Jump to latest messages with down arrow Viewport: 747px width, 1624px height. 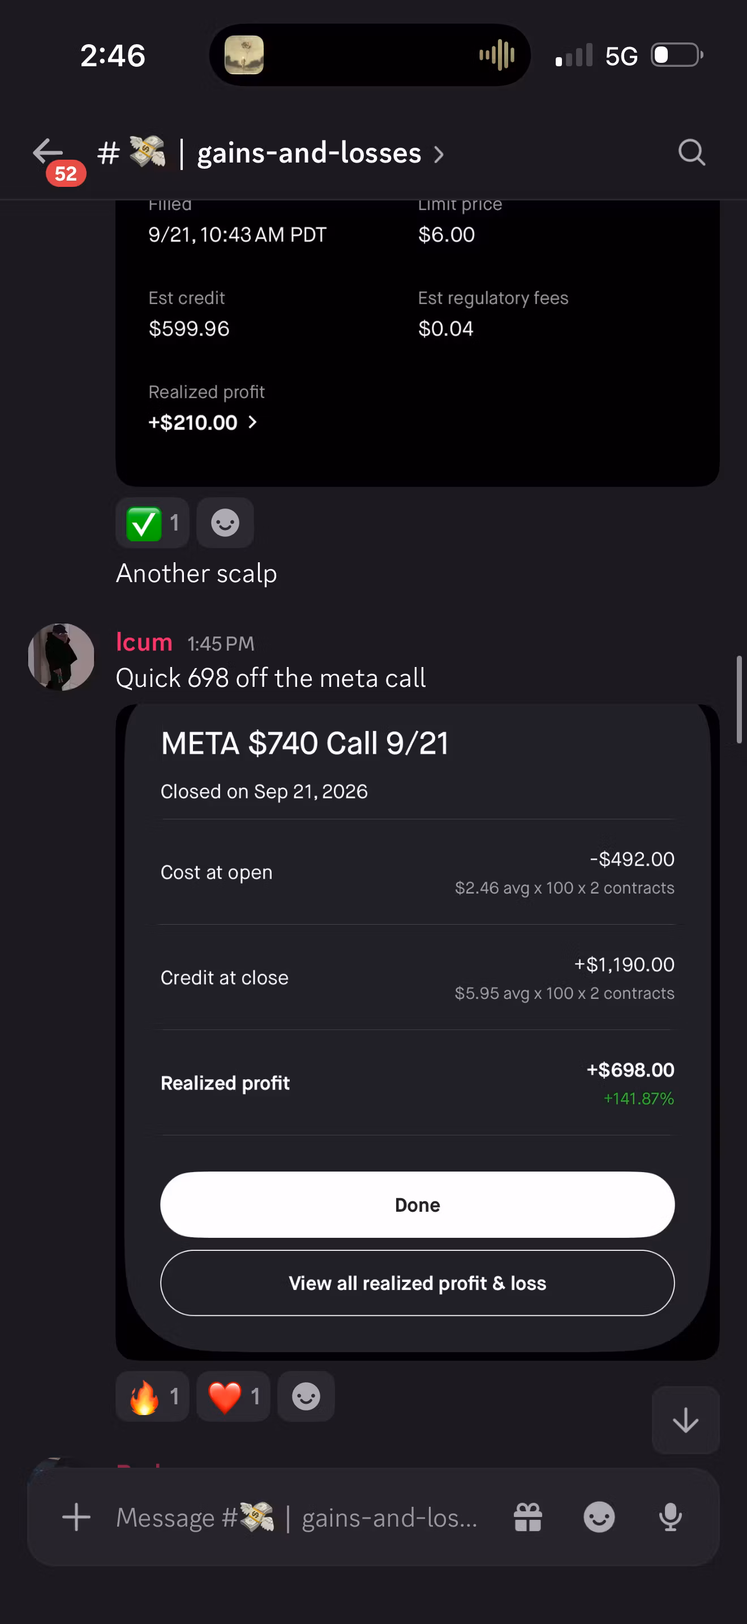point(685,1420)
